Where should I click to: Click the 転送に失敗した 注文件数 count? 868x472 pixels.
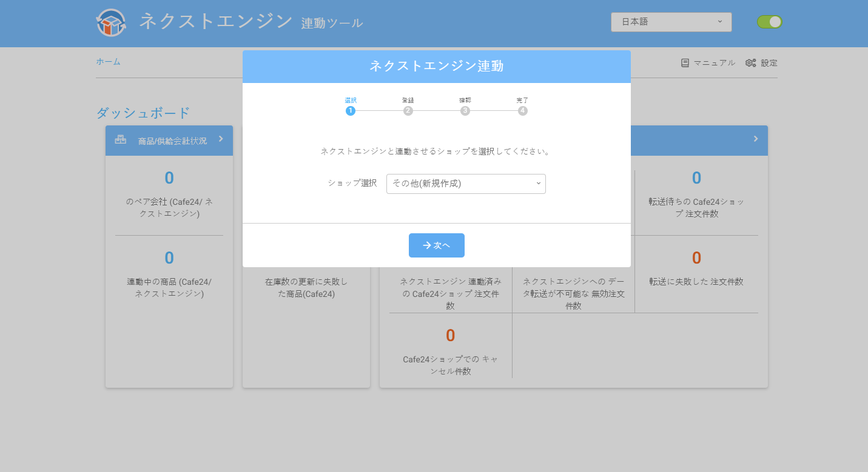pyautogui.click(x=696, y=258)
